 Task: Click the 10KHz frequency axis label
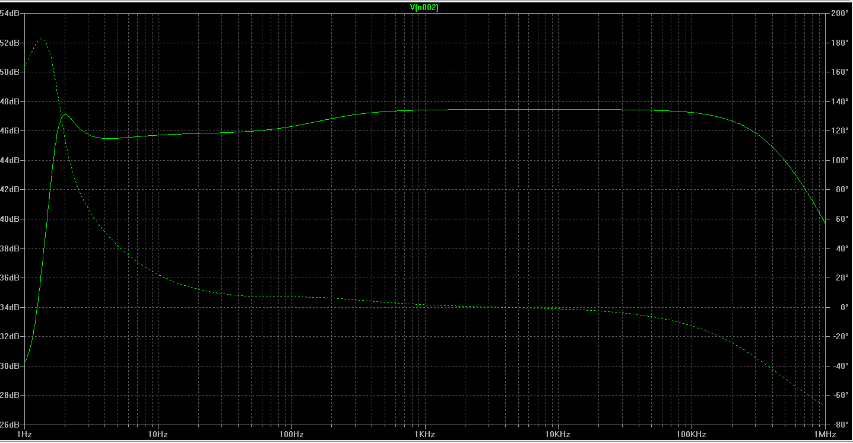point(557,434)
